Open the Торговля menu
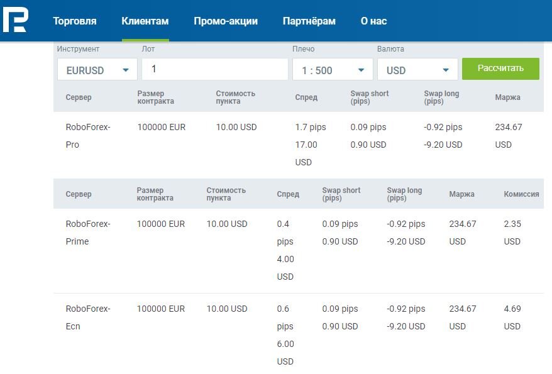The image size is (552, 374). click(x=75, y=21)
